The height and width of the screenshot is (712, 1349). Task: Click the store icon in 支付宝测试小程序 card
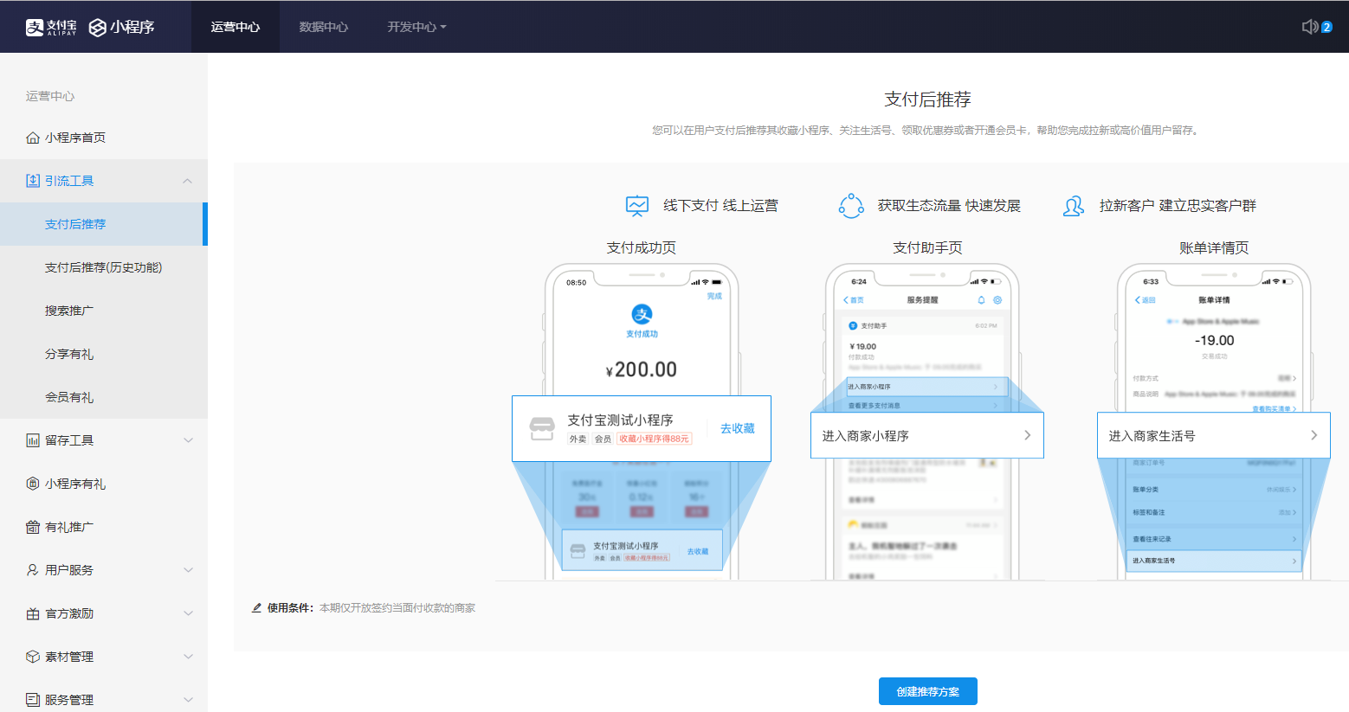click(x=542, y=428)
